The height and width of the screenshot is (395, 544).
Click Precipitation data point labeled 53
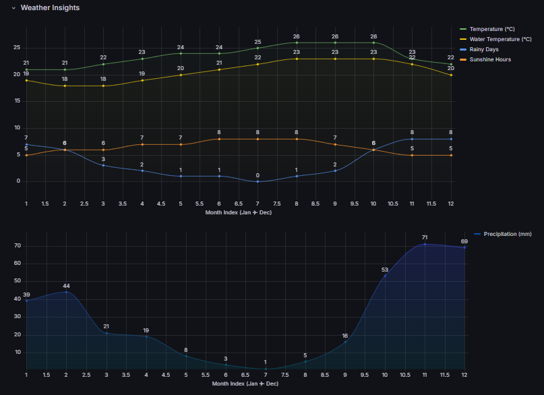point(385,276)
